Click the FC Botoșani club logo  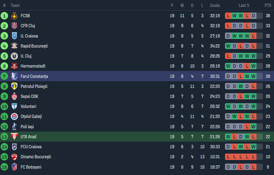click(14, 167)
